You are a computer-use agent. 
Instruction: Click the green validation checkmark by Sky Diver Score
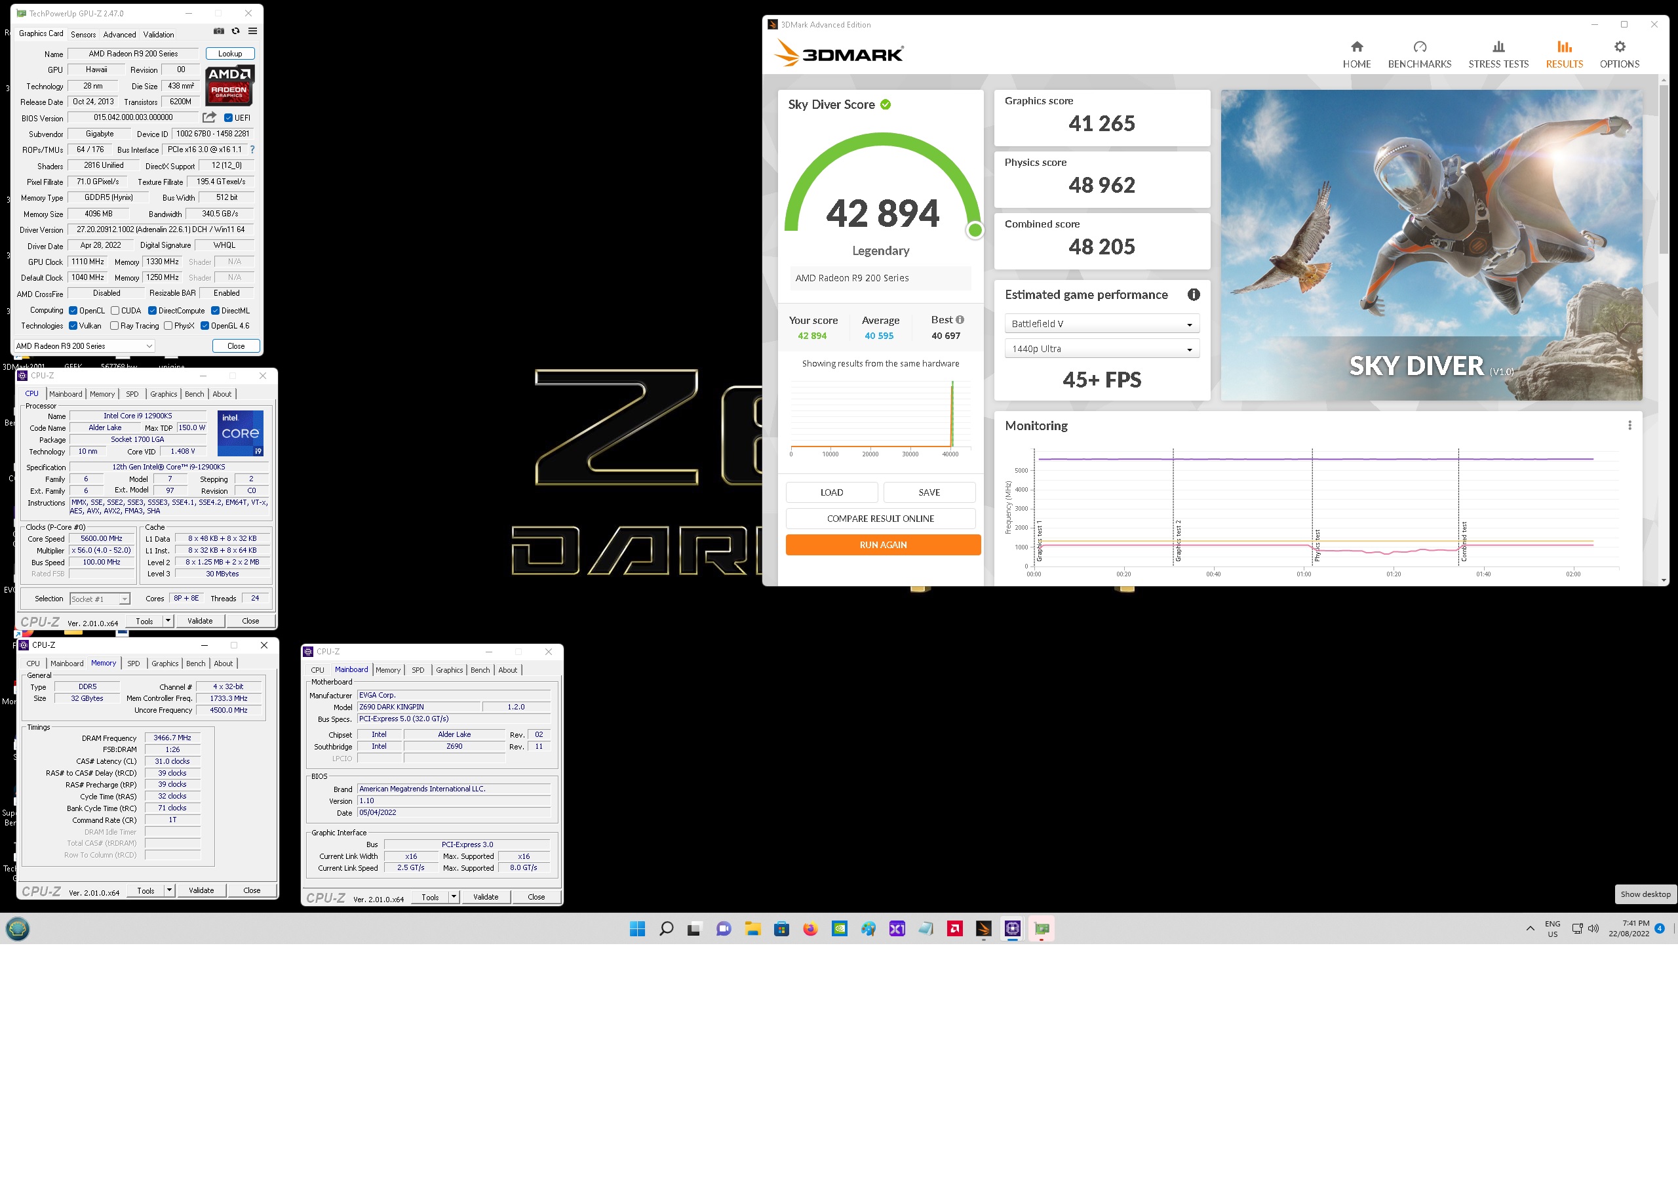pyautogui.click(x=886, y=105)
